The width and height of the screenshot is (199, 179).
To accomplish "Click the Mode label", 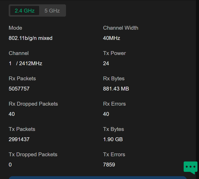I will [x=15, y=28].
